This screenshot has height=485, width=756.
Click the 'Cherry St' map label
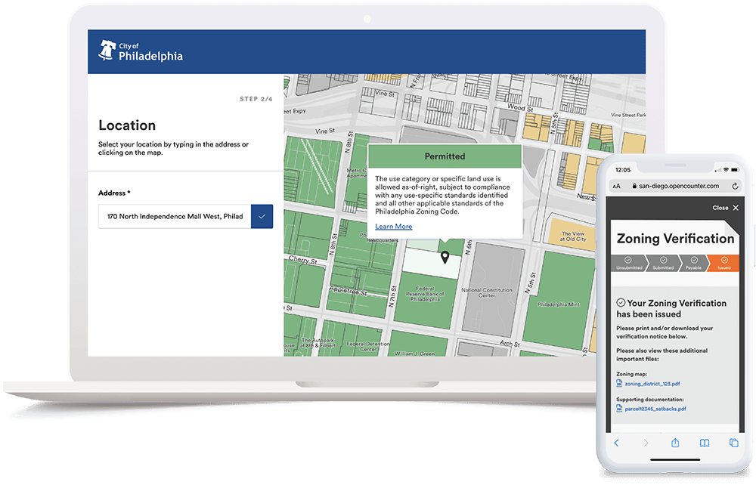click(303, 260)
